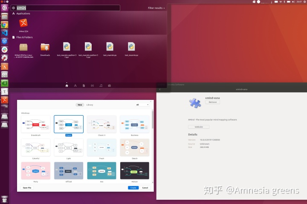Click the clock showing 20:07
Screen dimensions: 307x204
(299, 2)
